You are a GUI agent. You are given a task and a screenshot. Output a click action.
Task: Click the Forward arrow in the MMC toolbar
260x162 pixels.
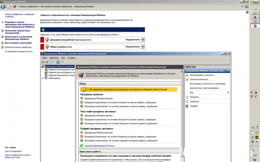click(x=47, y=62)
